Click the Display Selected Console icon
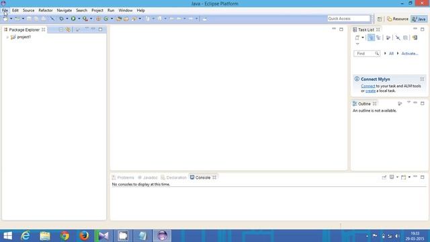430x242 pixels. pyautogui.click(x=392, y=177)
